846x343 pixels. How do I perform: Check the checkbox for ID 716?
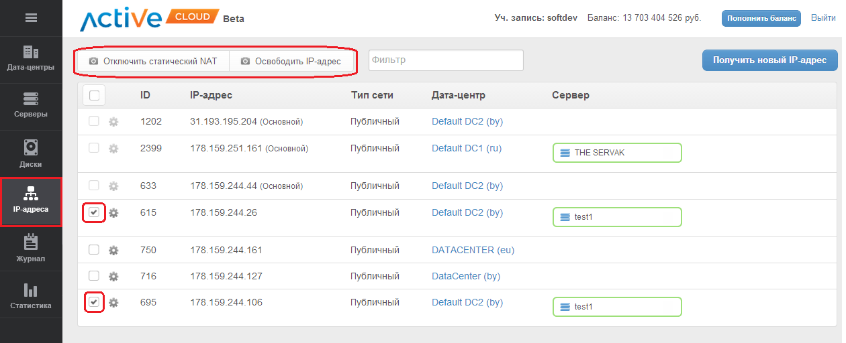(x=94, y=276)
